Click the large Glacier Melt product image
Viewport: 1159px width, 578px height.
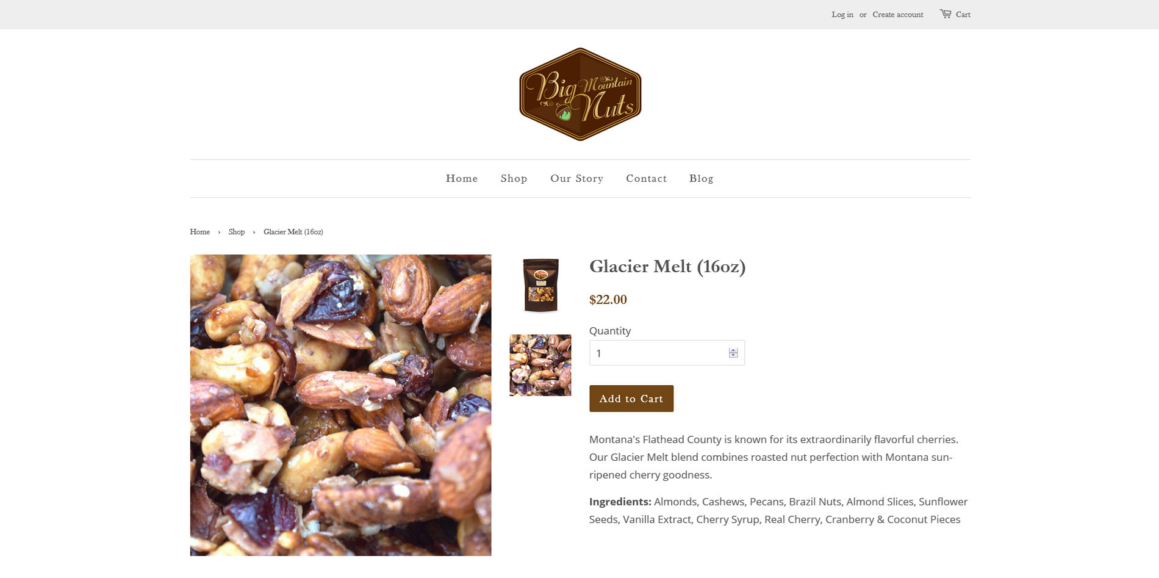(x=340, y=405)
